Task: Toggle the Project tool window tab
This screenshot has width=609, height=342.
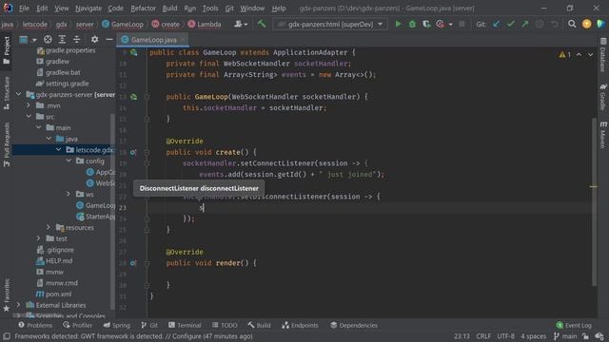Action: pos(7,50)
